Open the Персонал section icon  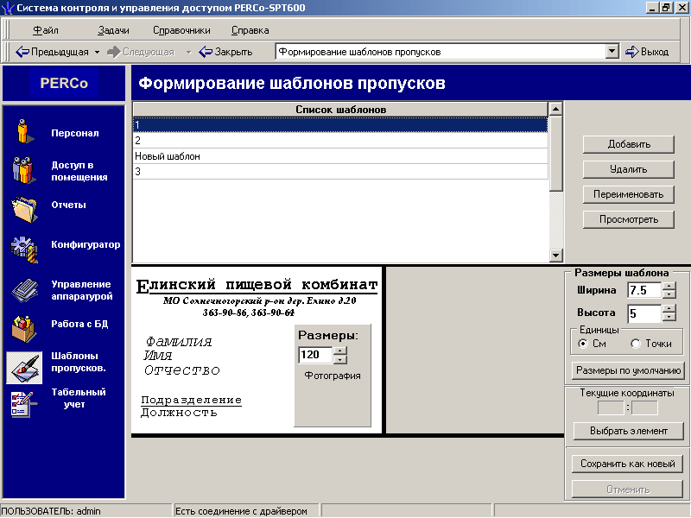pyautogui.click(x=25, y=132)
